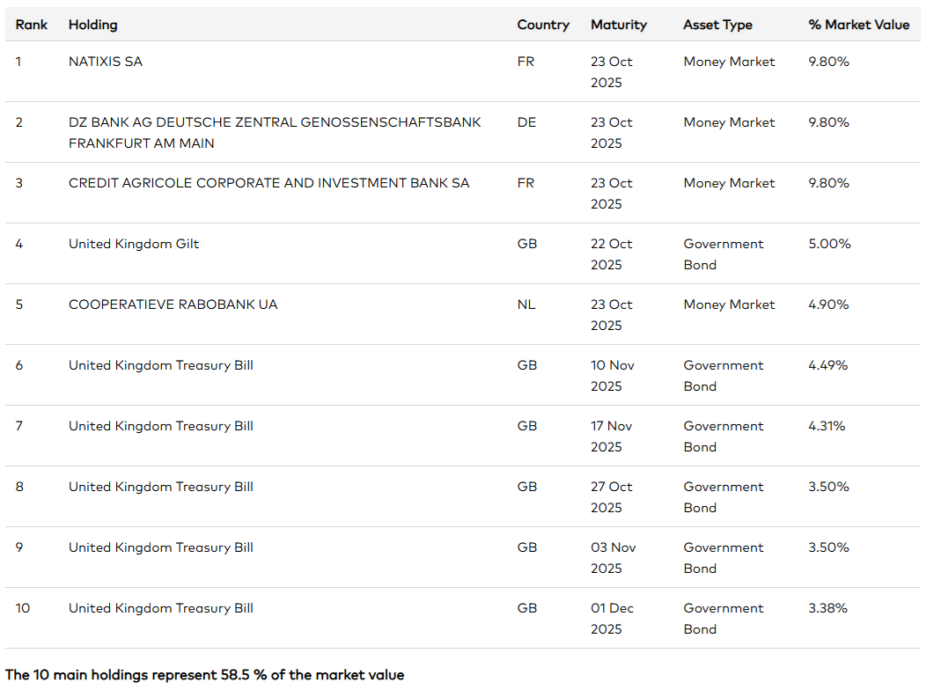Viewport: 941px width, 690px height.
Task: Click the 5.00% market value cell
Action: [829, 244]
